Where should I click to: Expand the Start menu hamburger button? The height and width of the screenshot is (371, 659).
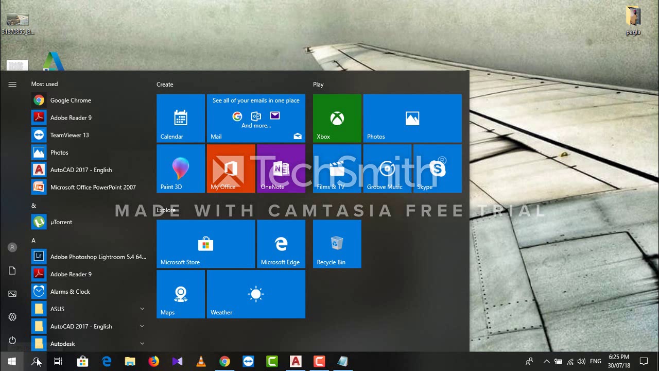click(x=12, y=84)
